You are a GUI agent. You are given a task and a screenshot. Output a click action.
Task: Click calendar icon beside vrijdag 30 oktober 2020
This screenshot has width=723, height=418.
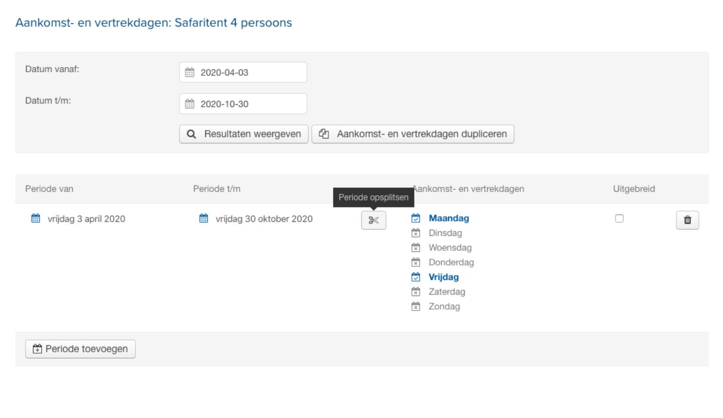click(203, 218)
